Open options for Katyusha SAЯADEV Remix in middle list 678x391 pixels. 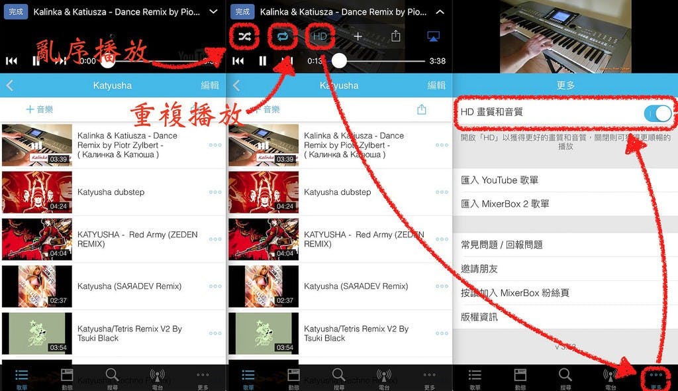pyautogui.click(x=442, y=286)
